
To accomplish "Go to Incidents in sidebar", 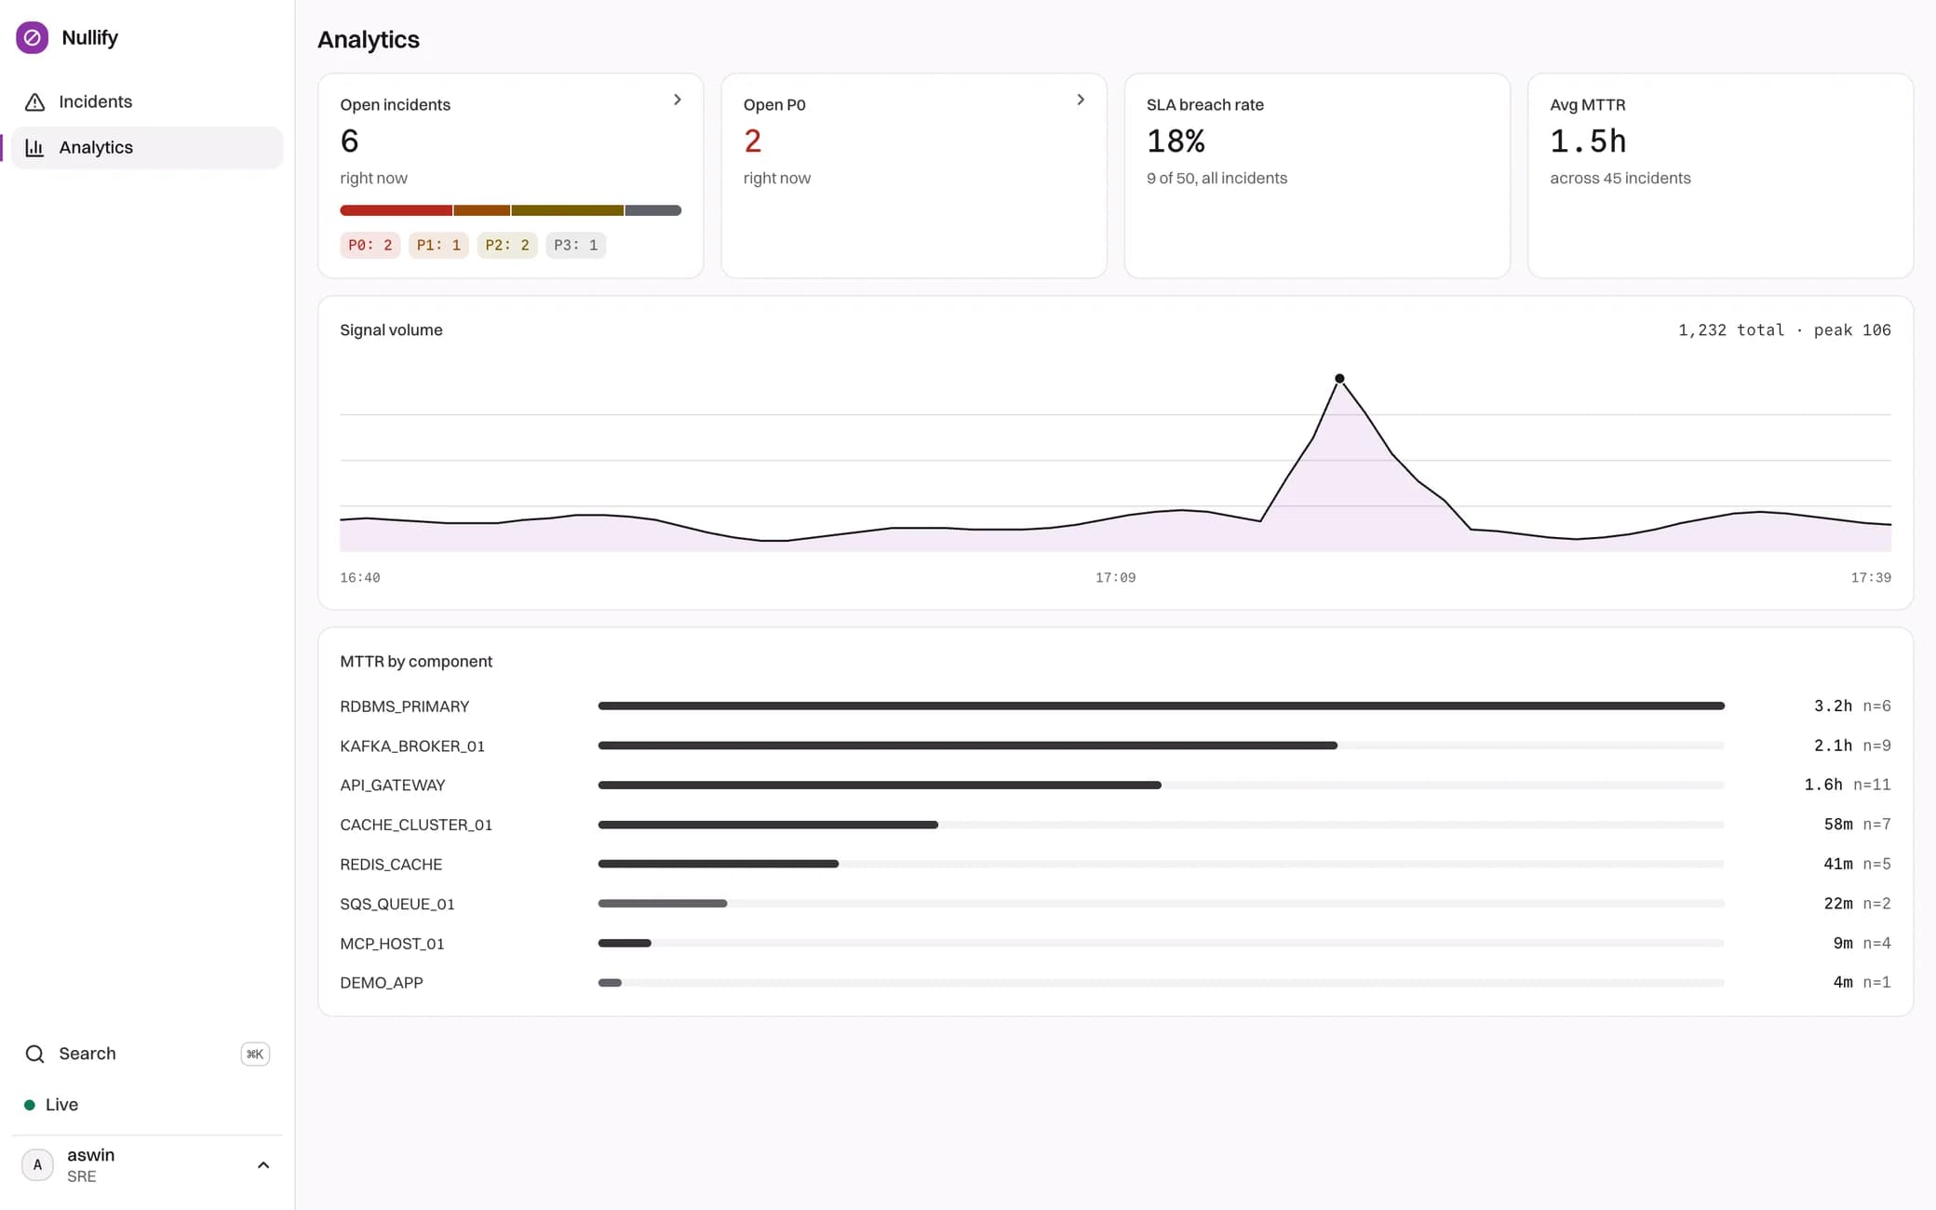I will [x=147, y=101].
